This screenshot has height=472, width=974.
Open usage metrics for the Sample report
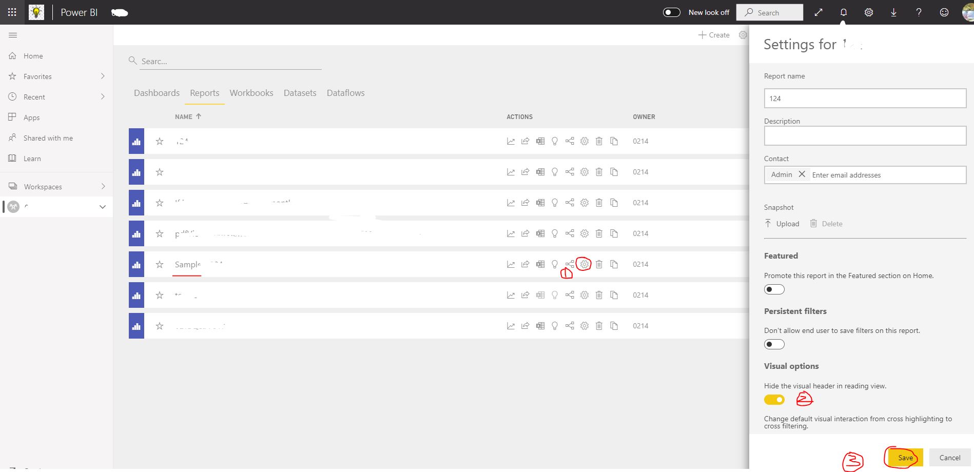coord(511,264)
